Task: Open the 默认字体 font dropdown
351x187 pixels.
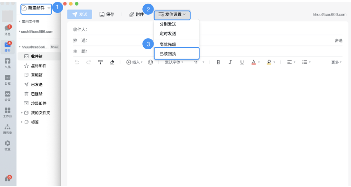Action: 174,62
